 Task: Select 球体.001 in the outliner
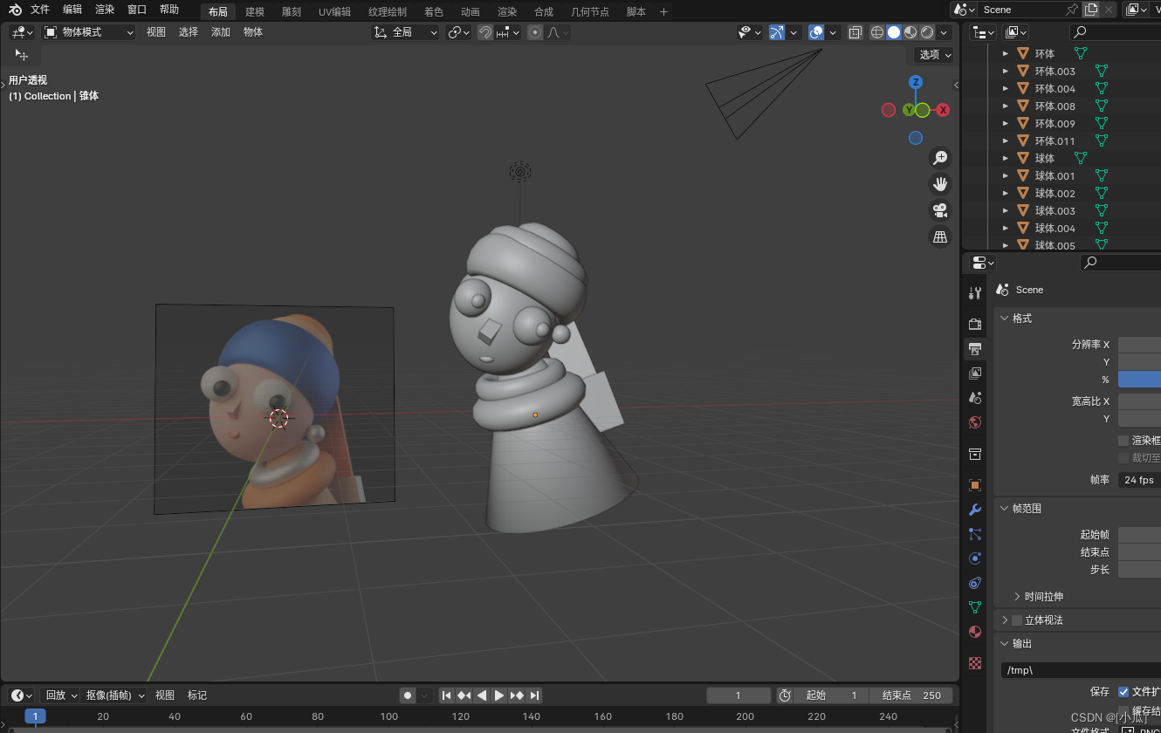pos(1055,175)
